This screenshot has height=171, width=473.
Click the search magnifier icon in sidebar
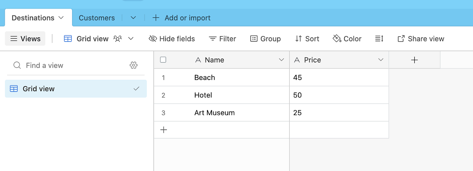(x=17, y=65)
